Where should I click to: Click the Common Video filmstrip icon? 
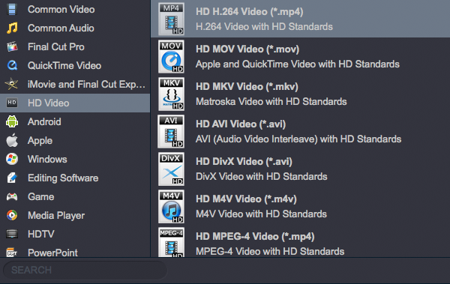point(12,9)
